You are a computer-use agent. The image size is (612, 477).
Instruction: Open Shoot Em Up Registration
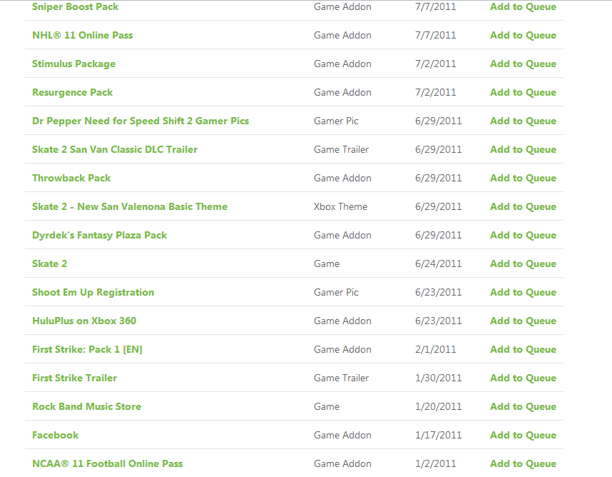93,292
